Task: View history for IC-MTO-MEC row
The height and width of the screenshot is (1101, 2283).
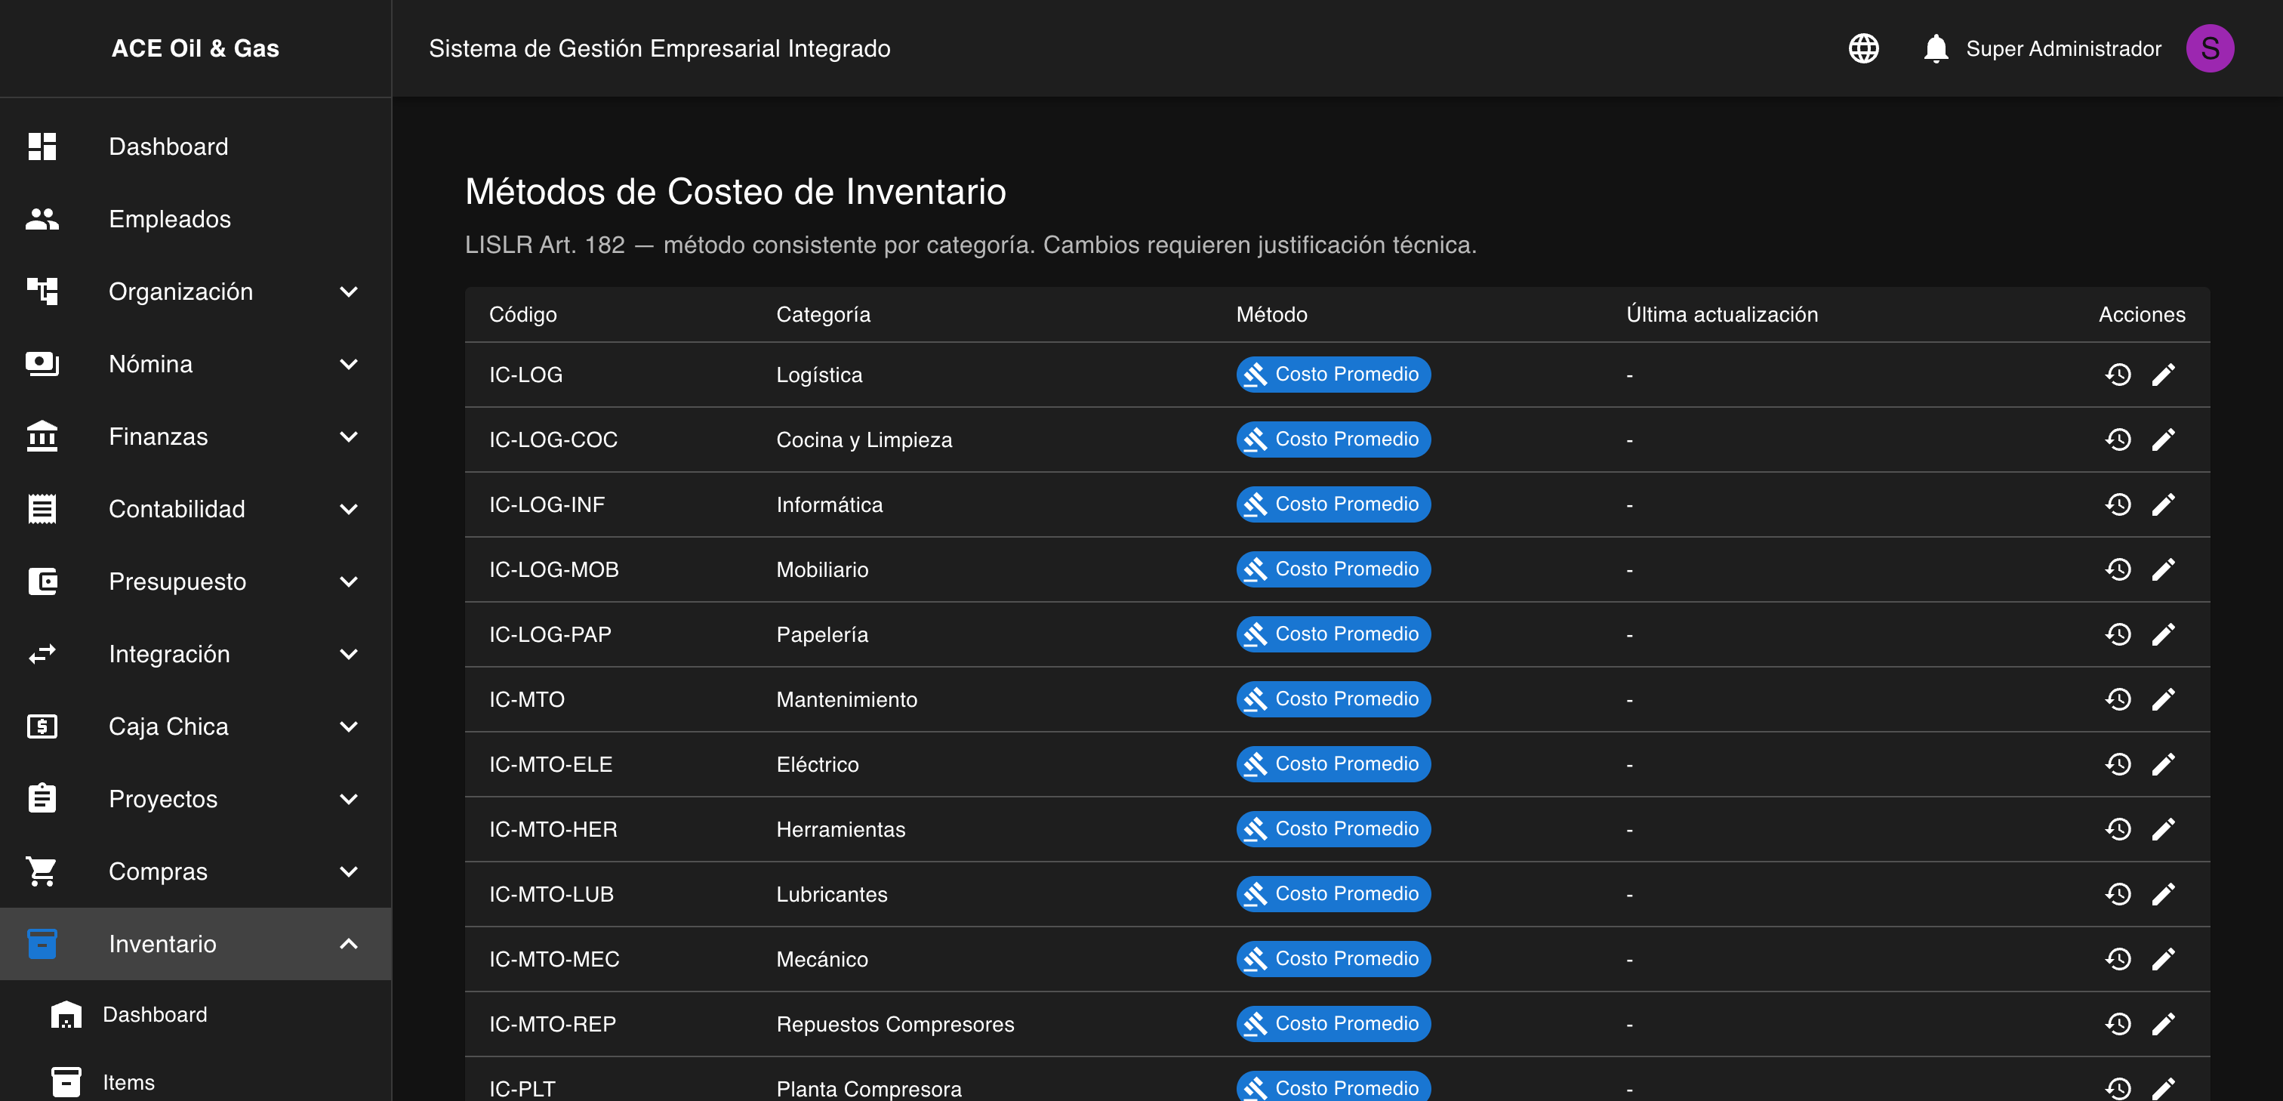Action: (x=2118, y=959)
